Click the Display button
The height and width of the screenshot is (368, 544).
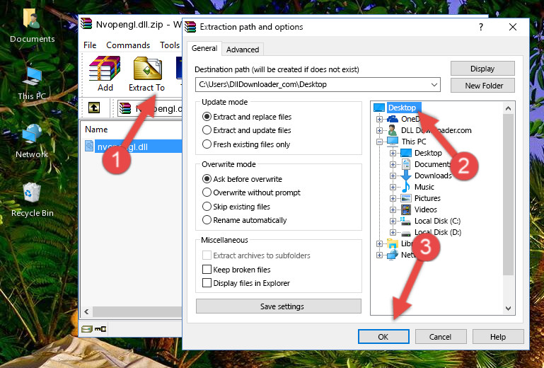point(482,69)
